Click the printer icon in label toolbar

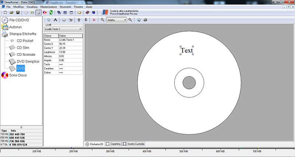tap(145, 20)
